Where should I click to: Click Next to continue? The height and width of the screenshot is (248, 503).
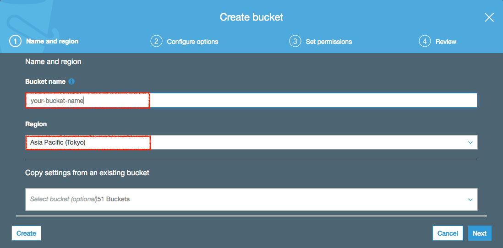[x=480, y=233]
